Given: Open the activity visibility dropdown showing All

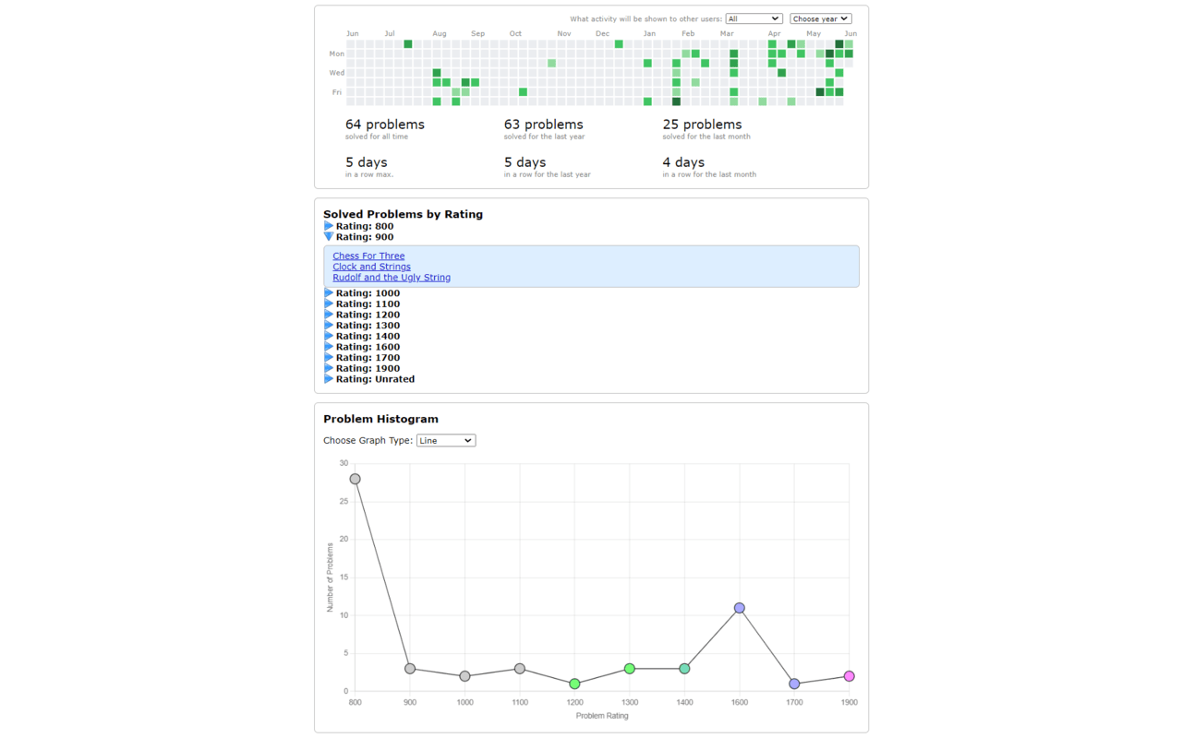Looking at the screenshot, I should coord(754,18).
